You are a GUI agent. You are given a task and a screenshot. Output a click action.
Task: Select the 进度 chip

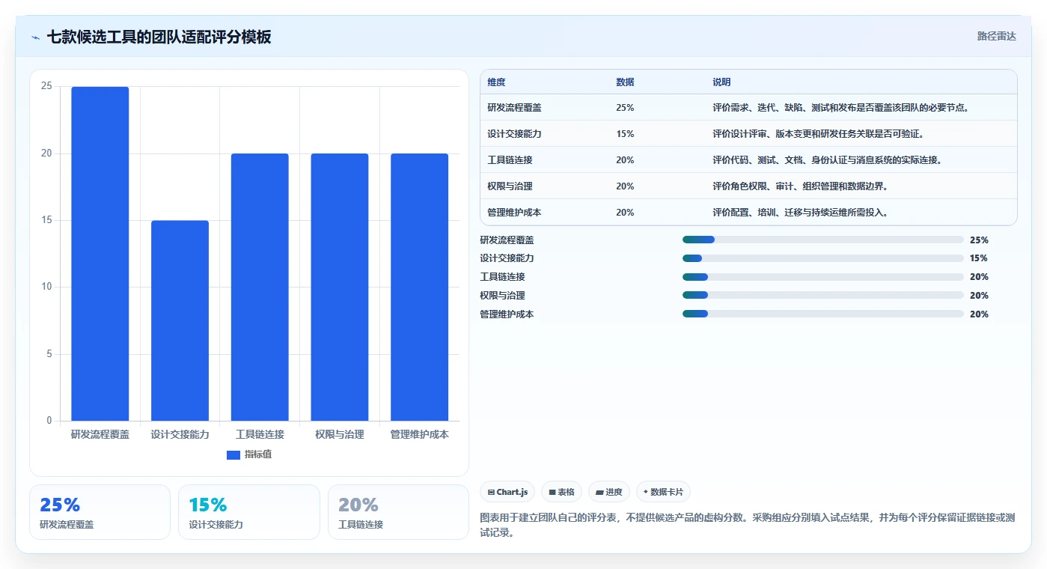609,492
